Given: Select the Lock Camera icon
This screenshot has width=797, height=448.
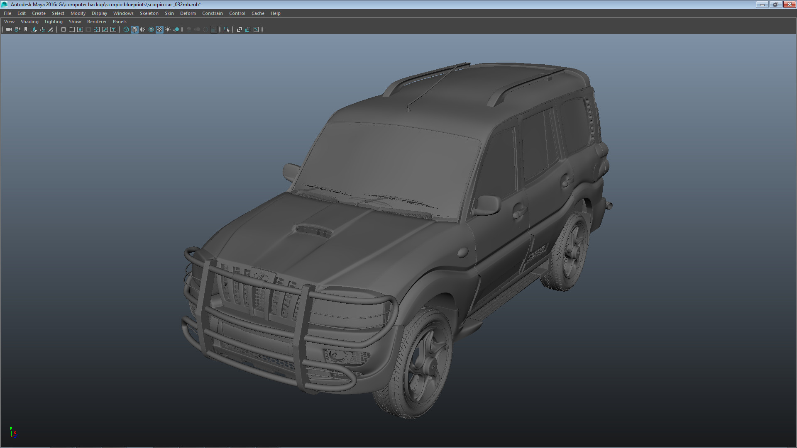Looking at the screenshot, I should click(x=17, y=29).
